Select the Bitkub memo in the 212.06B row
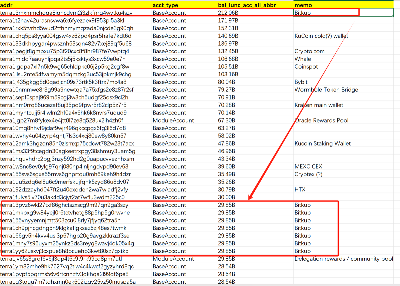 coord(343,13)
